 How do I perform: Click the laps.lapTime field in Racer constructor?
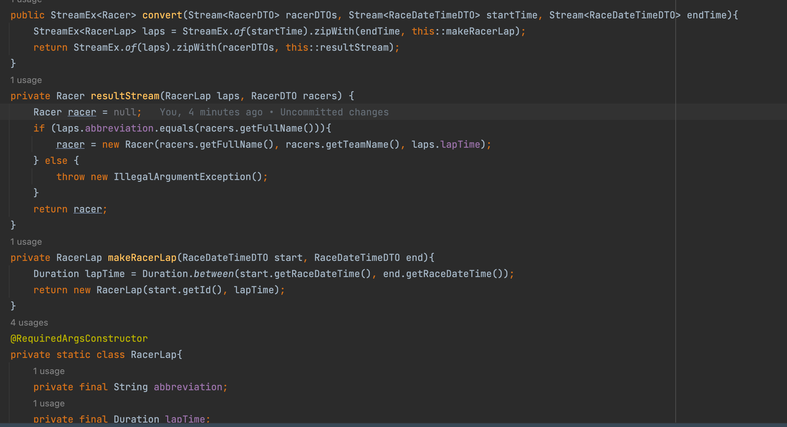(460, 144)
